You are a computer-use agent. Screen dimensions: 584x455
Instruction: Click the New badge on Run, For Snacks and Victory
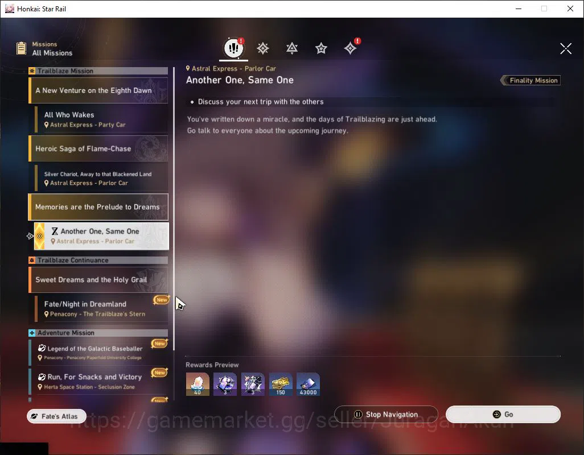pyautogui.click(x=159, y=373)
